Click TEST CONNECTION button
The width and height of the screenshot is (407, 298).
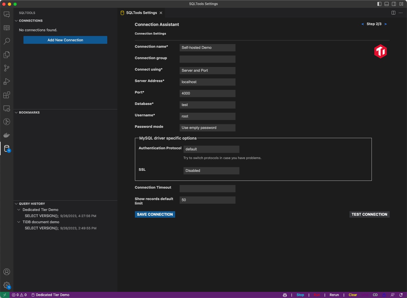click(369, 214)
